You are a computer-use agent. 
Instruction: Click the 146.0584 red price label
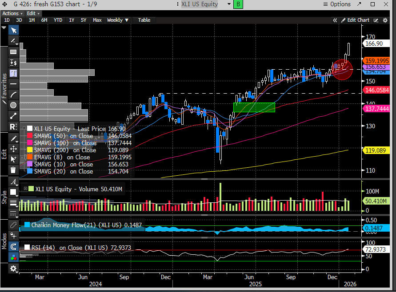coord(376,90)
